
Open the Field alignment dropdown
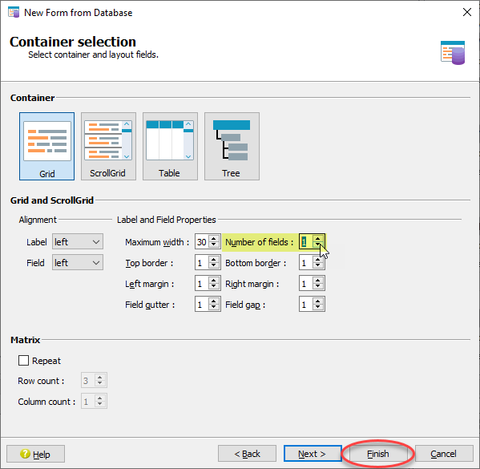78,262
